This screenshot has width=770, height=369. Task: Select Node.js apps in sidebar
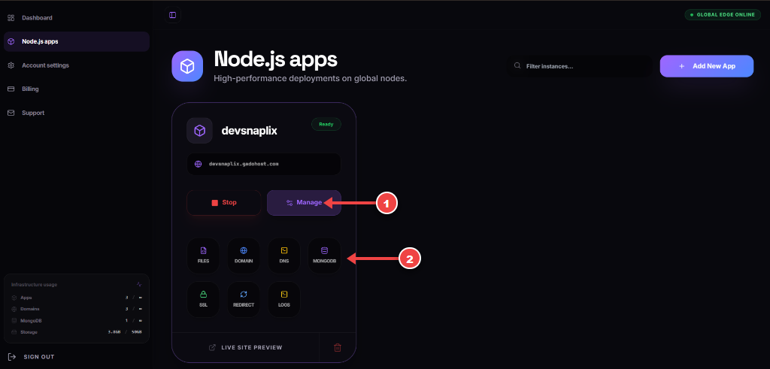(76, 41)
